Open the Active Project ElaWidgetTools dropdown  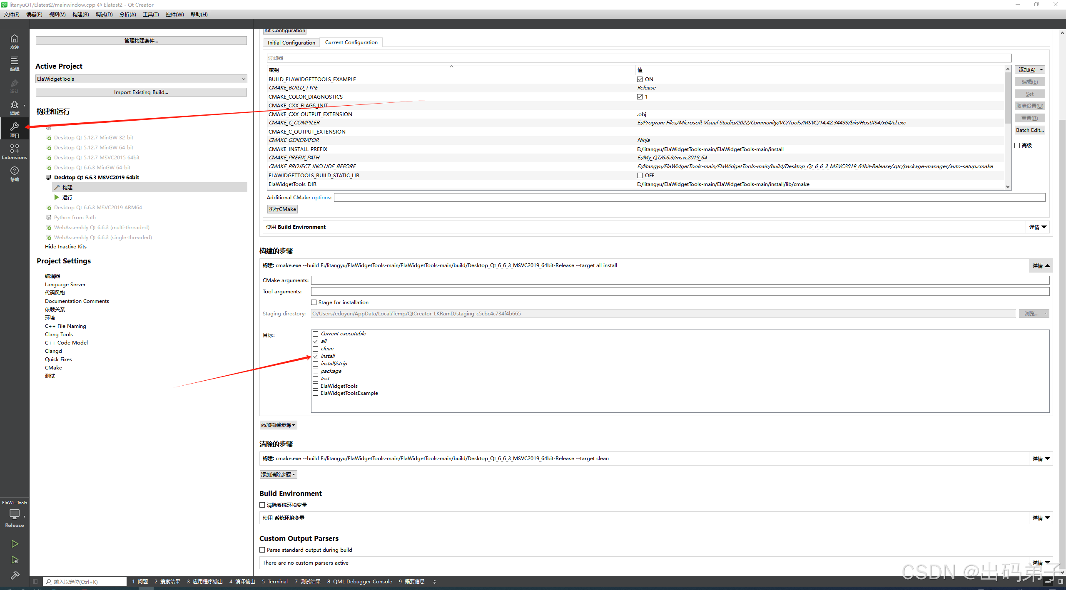pos(141,79)
